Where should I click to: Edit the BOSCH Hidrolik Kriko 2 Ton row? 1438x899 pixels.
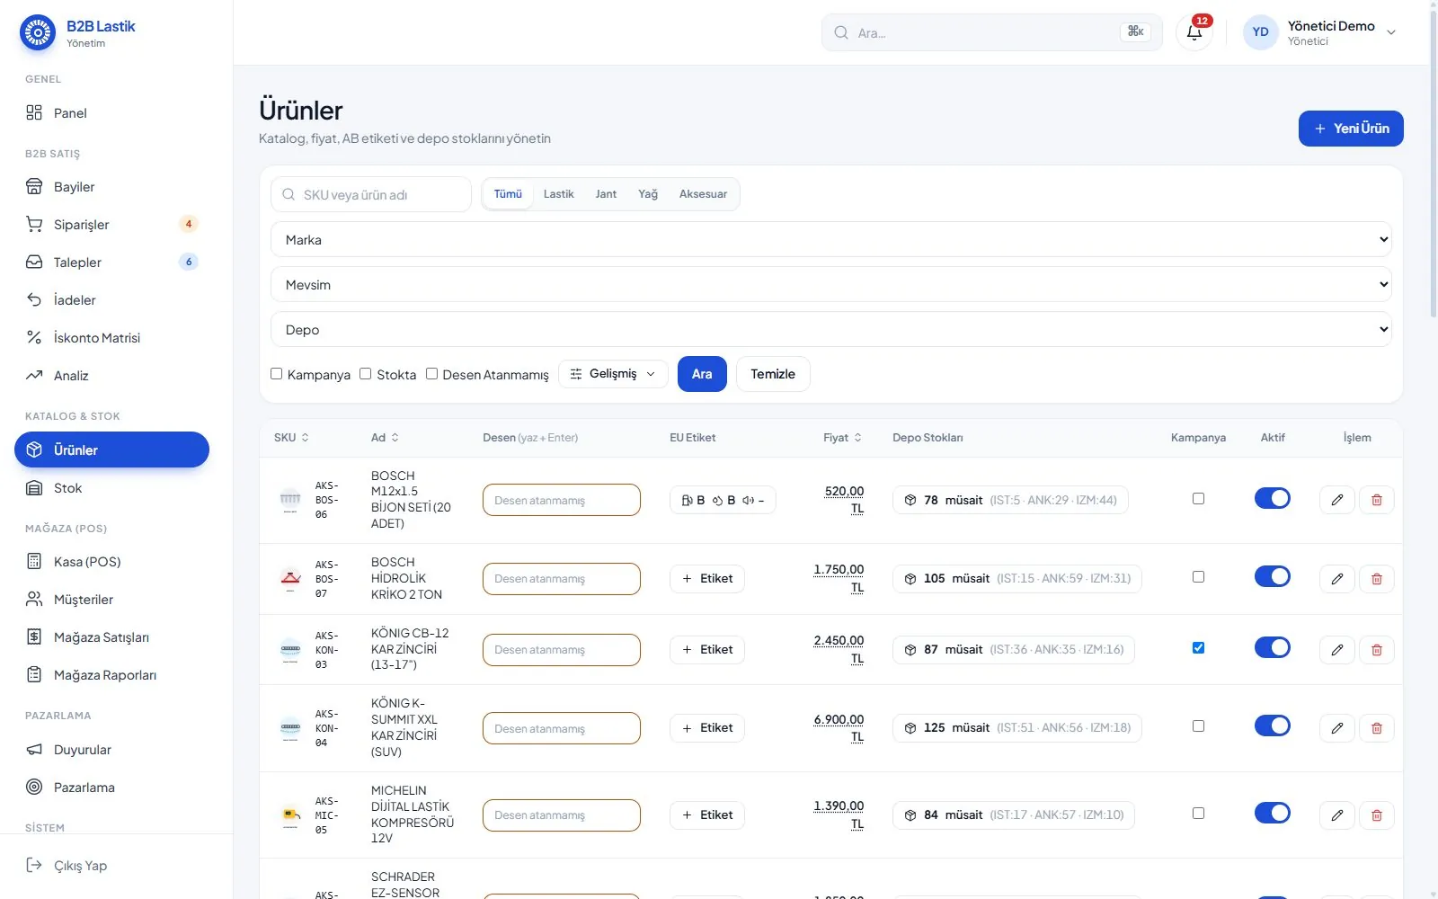point(1336,579)
